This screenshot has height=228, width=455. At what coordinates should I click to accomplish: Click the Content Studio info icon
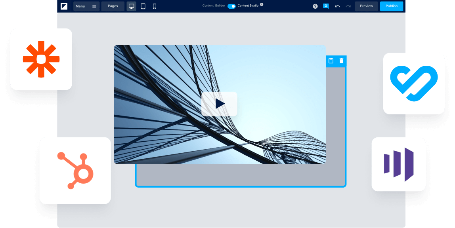point(262,5)
